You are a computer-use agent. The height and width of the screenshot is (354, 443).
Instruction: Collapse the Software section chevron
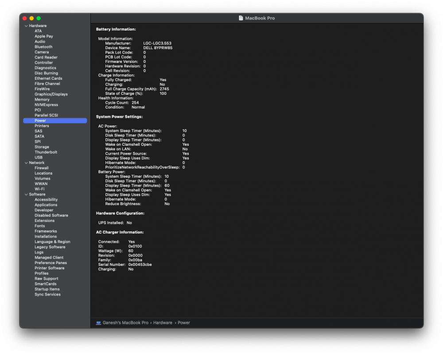click(26, 195)
